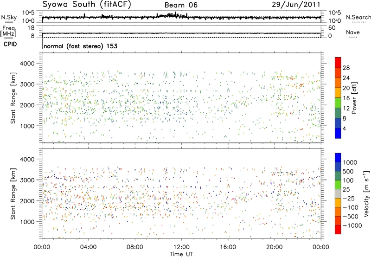371x257 pixels.
Task: Click the 'Syowa South (fitACF)' title
Action: 87,4
